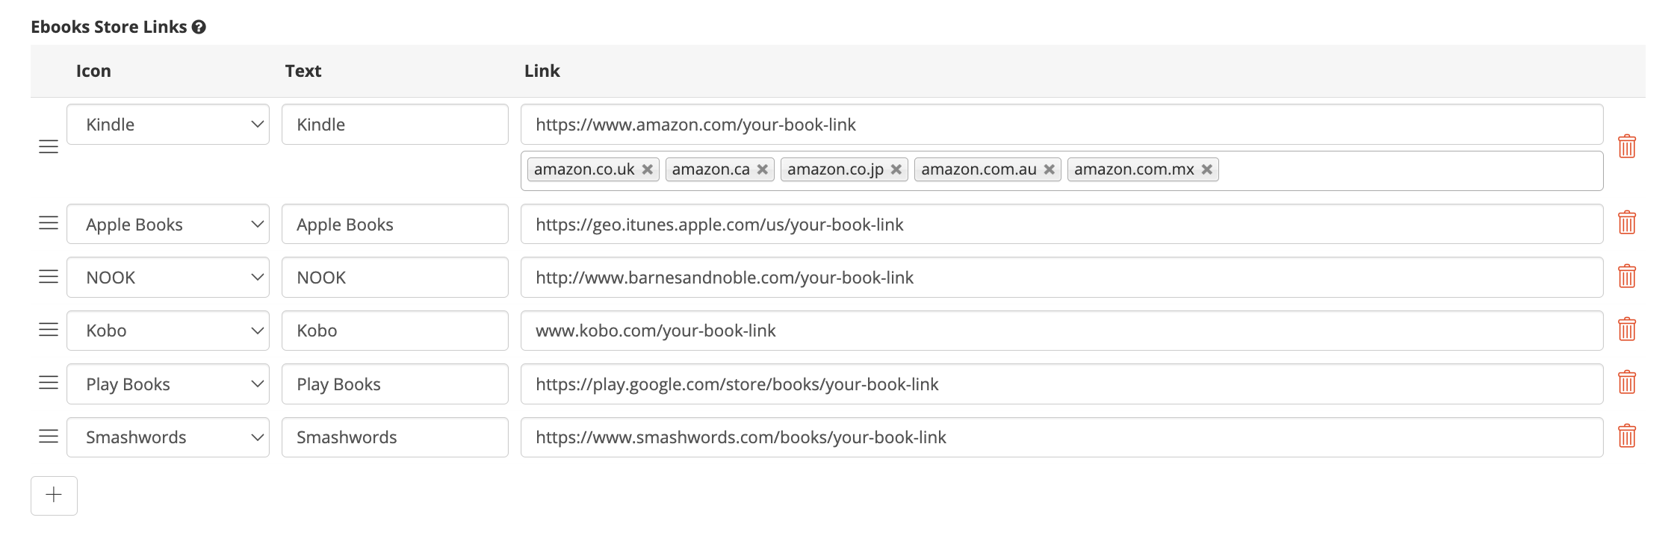Delete the Kindle store link row
Viewport: 1680px width, 541px height.
(1628, 146)
